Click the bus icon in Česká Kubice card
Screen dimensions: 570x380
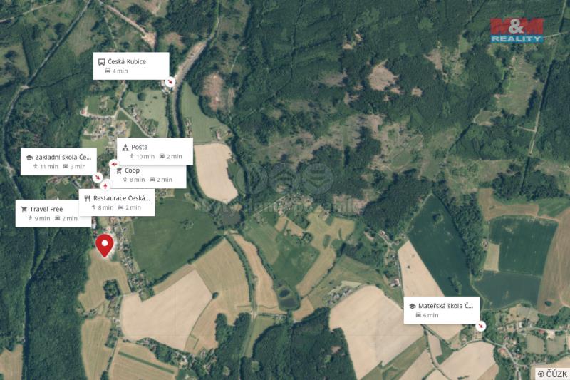[x=102, y=62]
